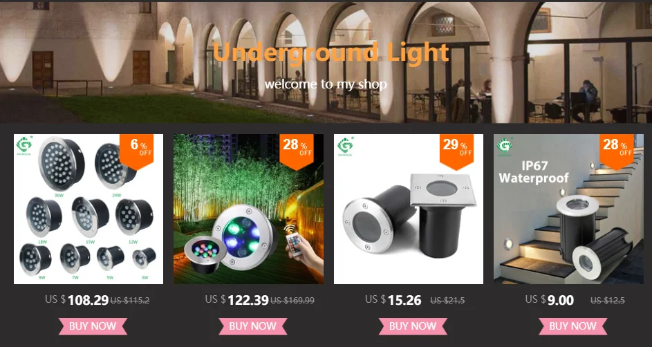Buy the US $15.26 product now

pos(413,326)
